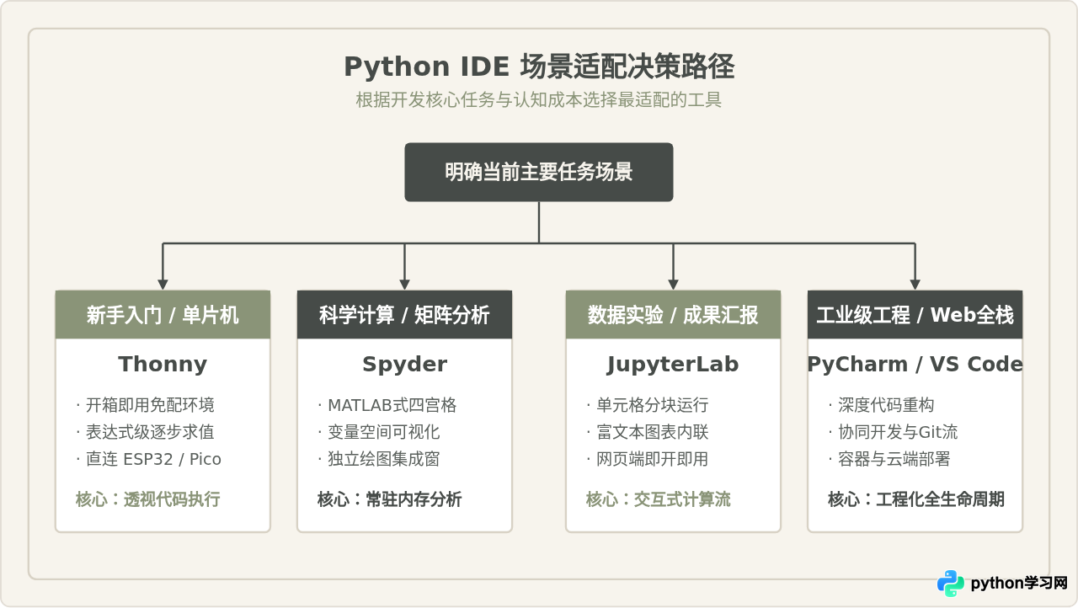1078x608 pixels.
Task: Click the '富文本图表内联' bullet
Action: (647, 432)
